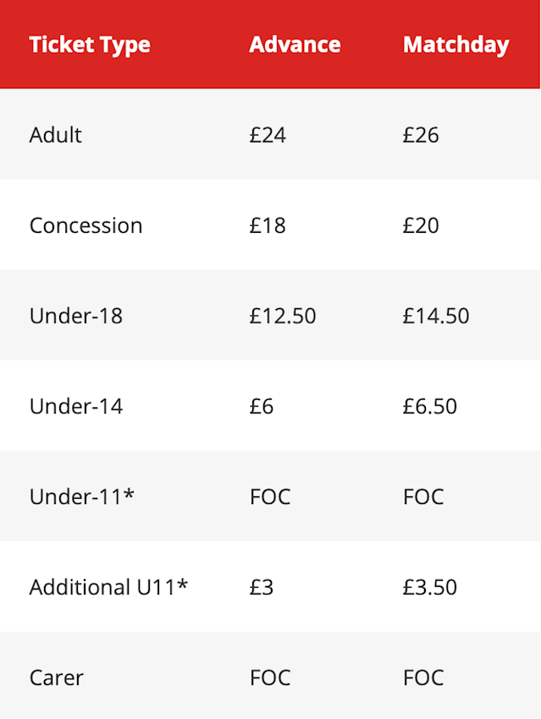541x719 pixels.
Task: Select the Under-11* ticket type
Action: tap(82, 496)
